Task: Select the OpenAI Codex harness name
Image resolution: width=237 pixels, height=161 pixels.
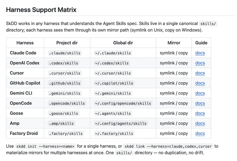Action: coord(25,63)
